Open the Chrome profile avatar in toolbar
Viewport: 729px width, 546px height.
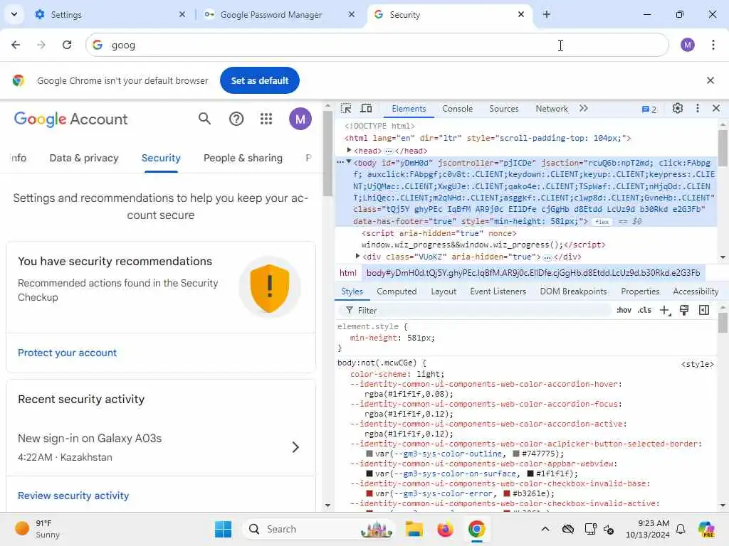click(687, 45)
